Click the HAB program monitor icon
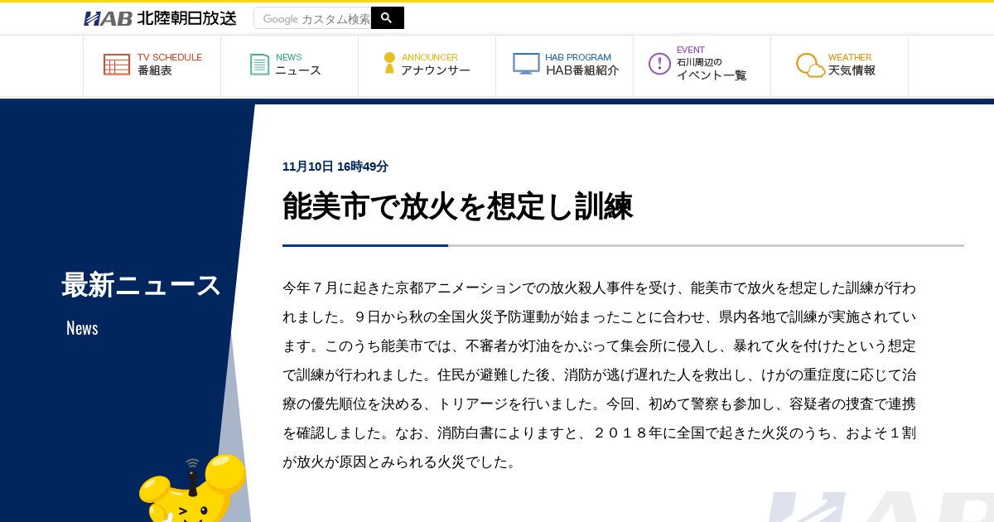Screen dimensions: 994x522 526,64
